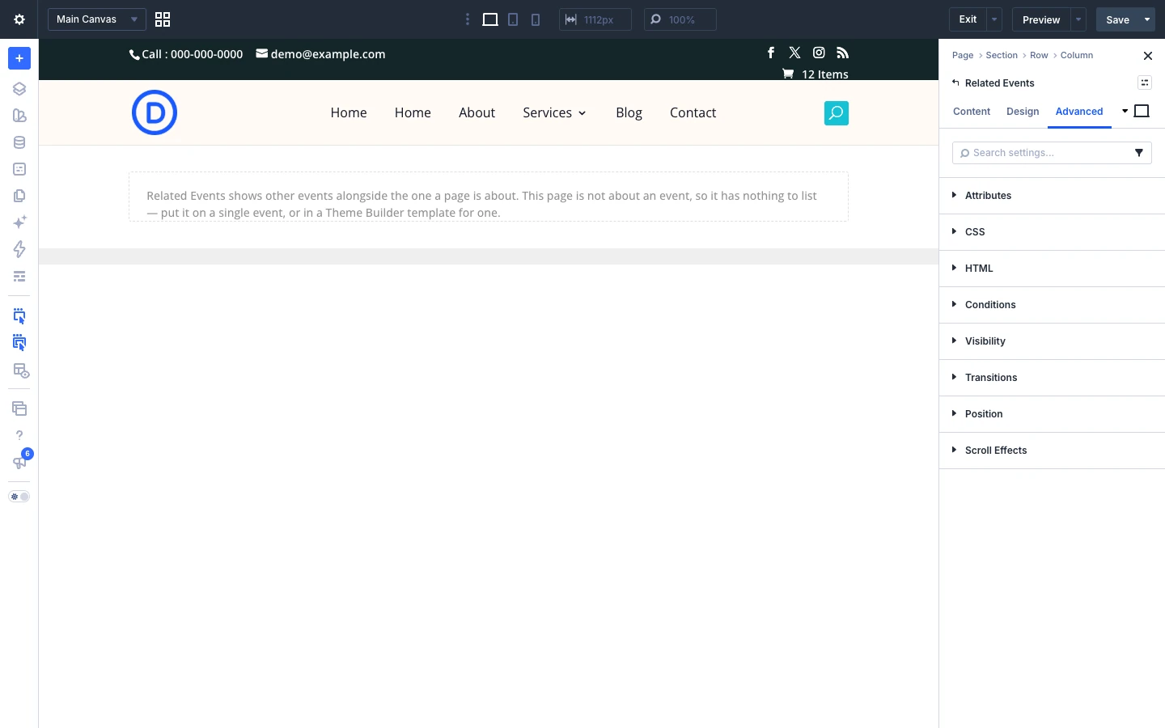Open the database variables icon in sidebar
Screen dimensions: 1165x728
19,142
